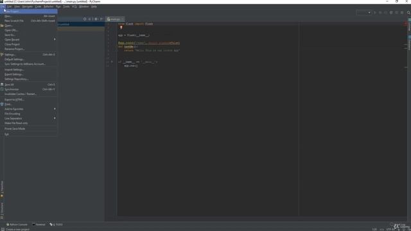The image size is (411, 231).
Task: Choose Save As menu entry
Action: coord(28,35)
